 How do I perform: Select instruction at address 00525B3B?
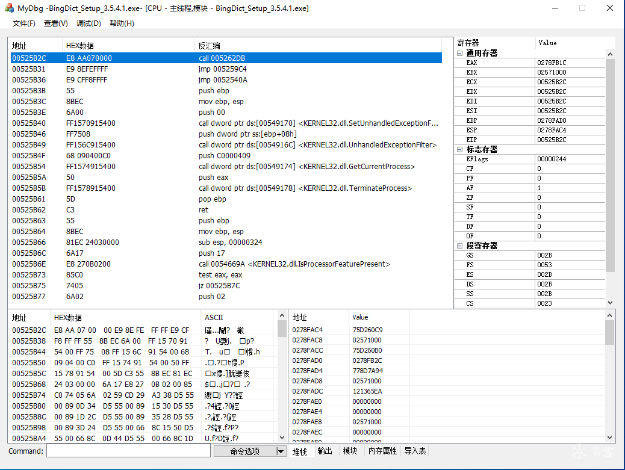pyautogui.click(x=226, y=91)
